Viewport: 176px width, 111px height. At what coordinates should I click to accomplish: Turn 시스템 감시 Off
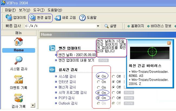pyautogui.click(x=114, y=76)
